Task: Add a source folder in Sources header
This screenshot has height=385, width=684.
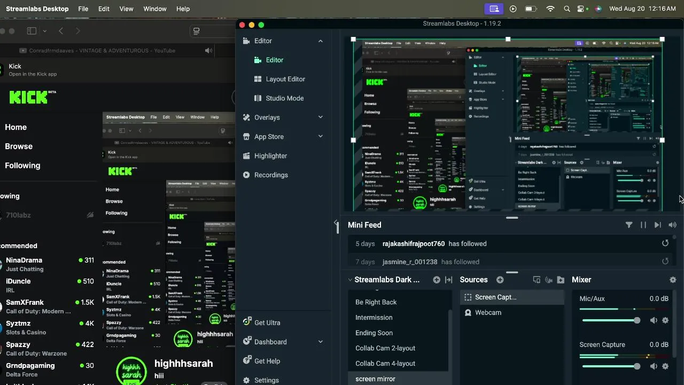Action: pos(561,280)
